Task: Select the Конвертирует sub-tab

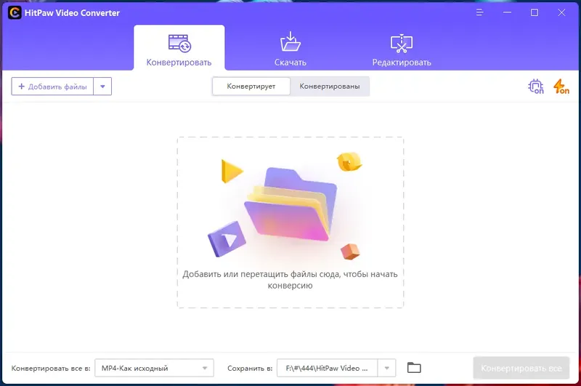Action: pyautogui.click(x=251, y=87)
